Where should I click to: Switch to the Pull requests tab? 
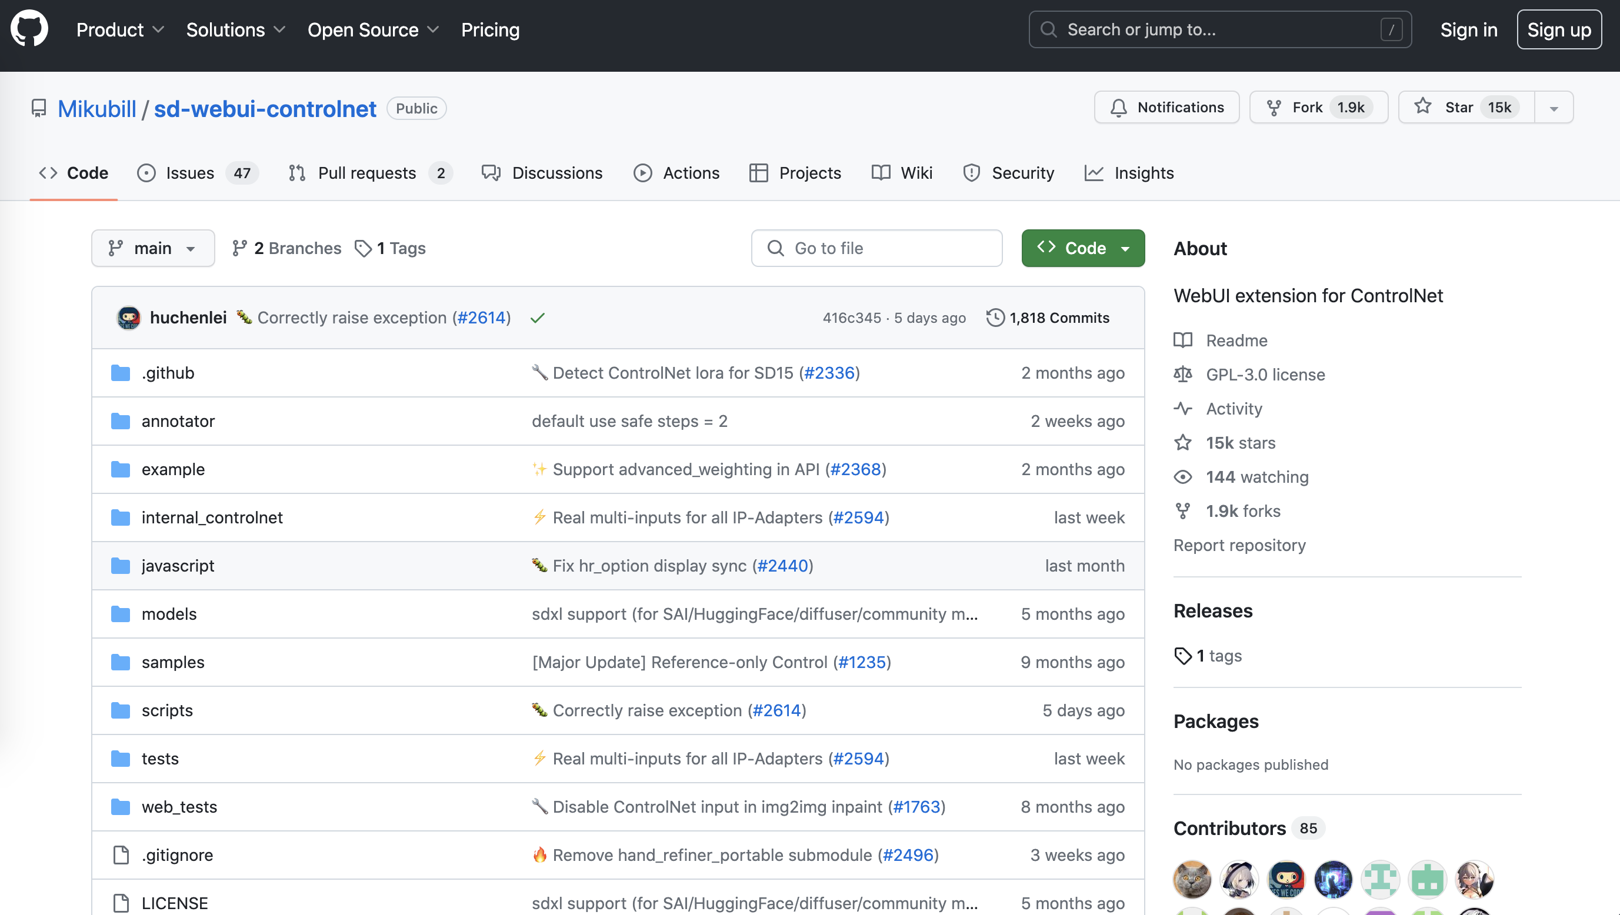(370, 173)
